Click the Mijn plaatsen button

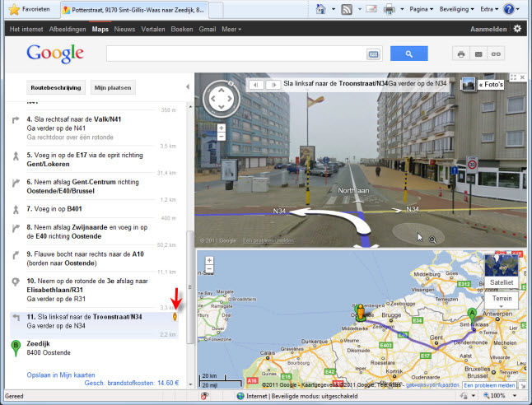pos(113,87)
